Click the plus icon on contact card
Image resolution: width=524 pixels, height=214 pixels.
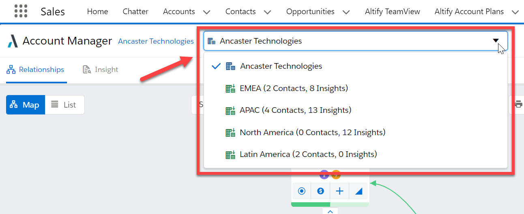[x=339, y=191]
